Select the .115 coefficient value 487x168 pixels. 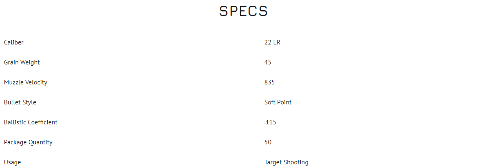click(270, 122)
